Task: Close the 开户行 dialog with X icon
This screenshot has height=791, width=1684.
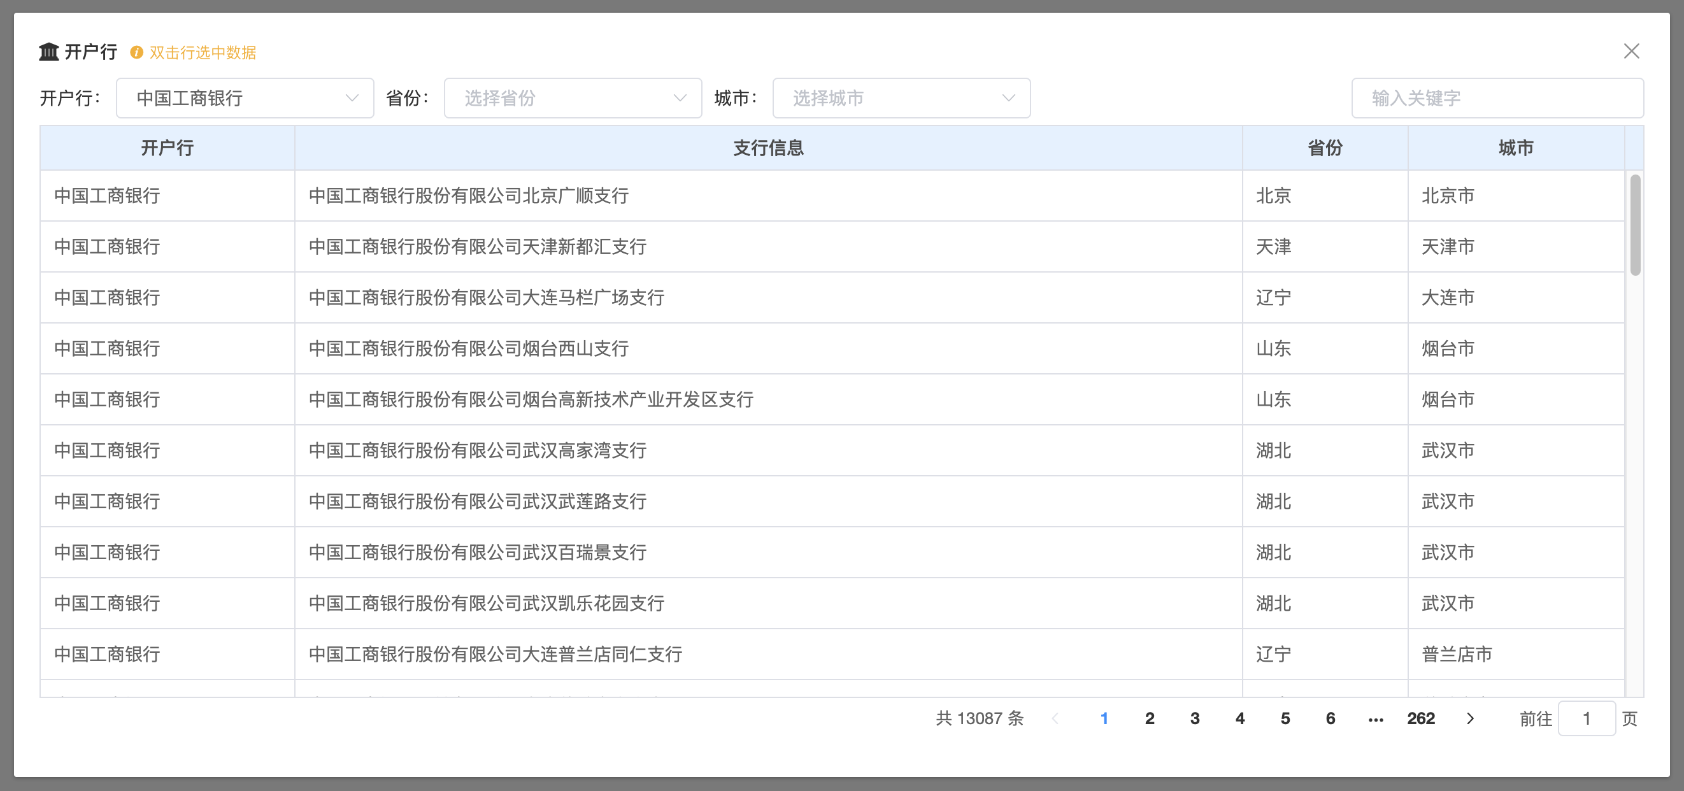Action: tap(1631, 51)
